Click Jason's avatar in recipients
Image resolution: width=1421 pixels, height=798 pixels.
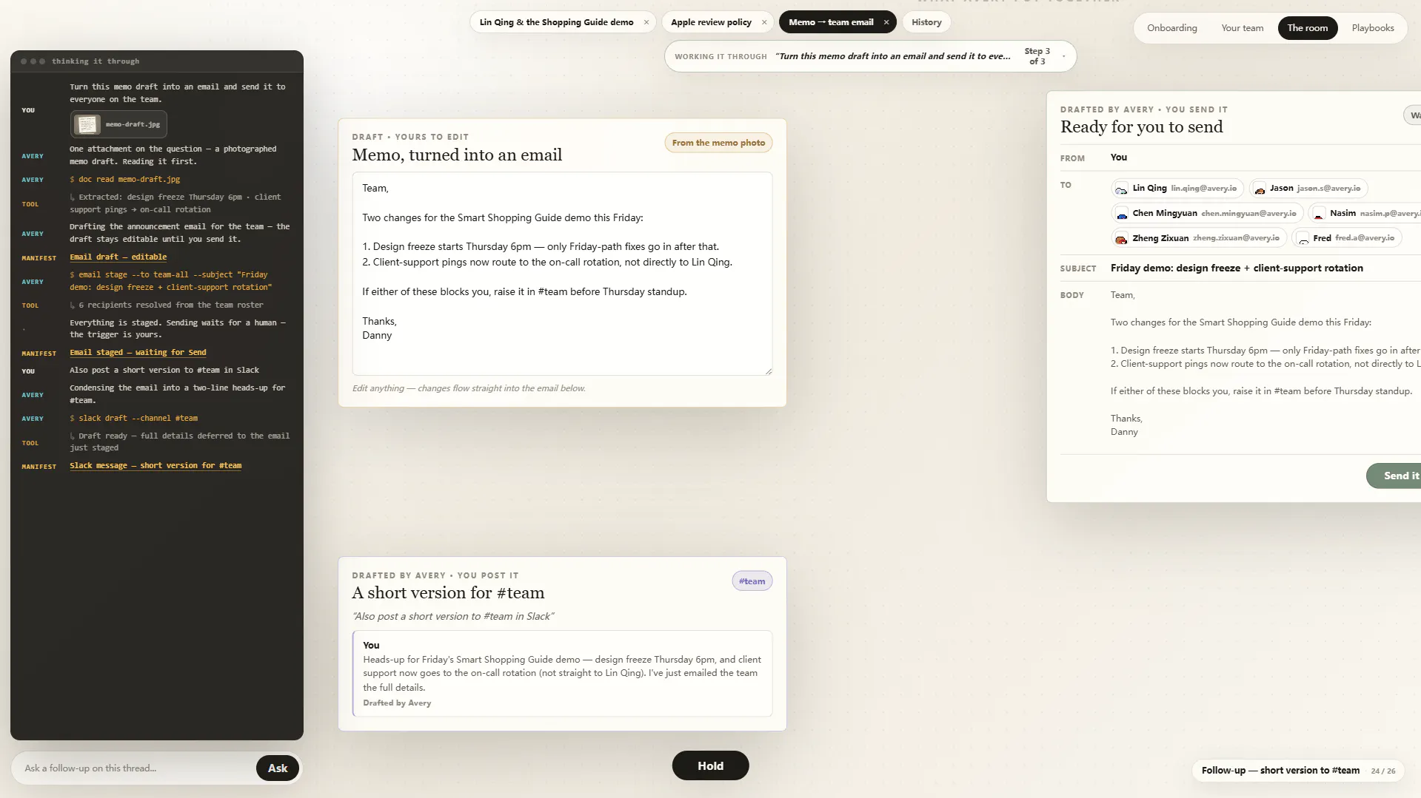click(x=1260, y=189)
